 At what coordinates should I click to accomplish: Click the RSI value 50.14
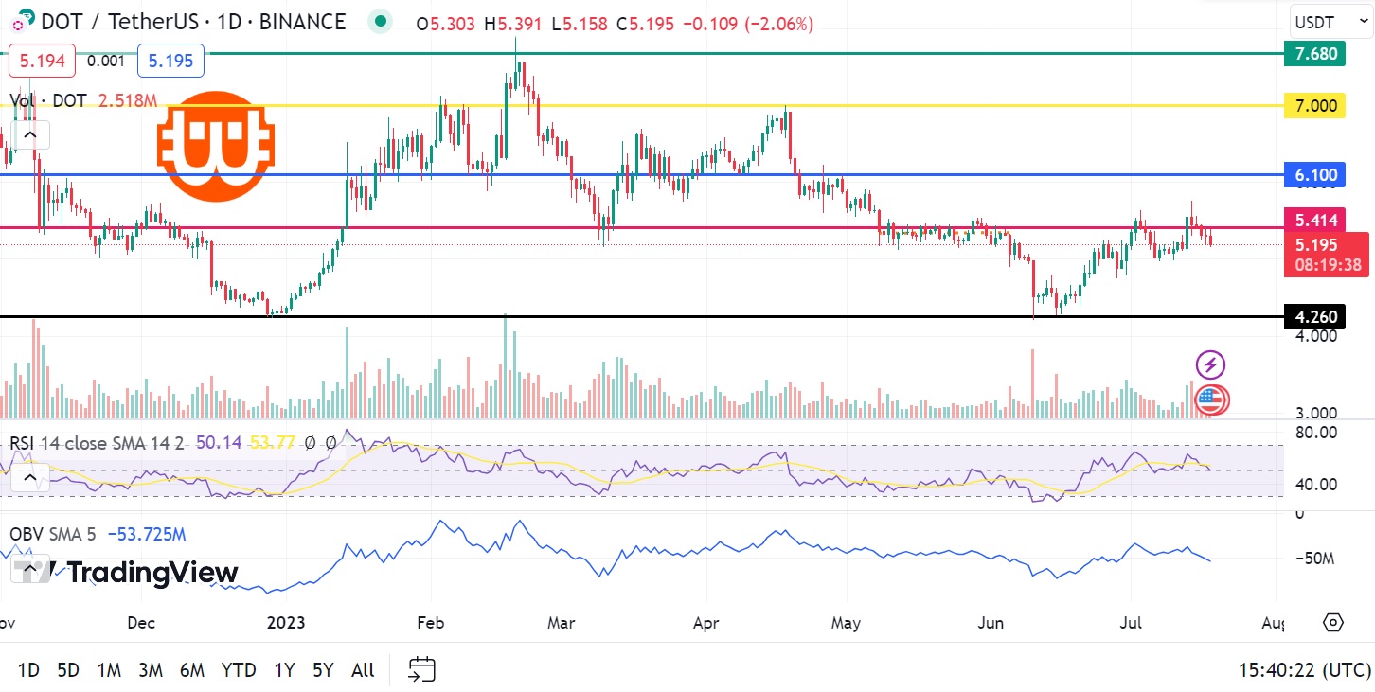point(218,442)
